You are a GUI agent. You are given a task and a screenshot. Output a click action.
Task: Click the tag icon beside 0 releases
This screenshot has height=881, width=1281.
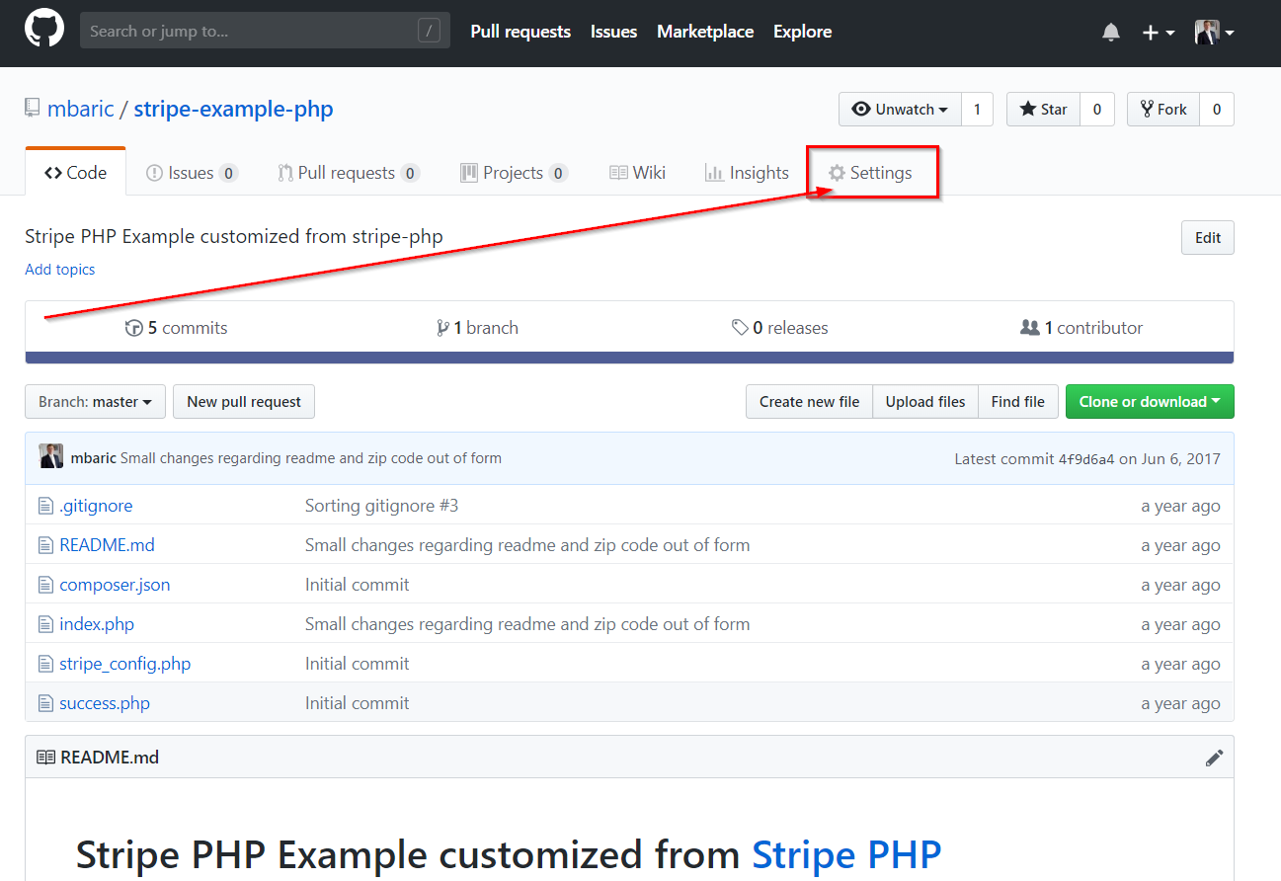pos(740,328)
